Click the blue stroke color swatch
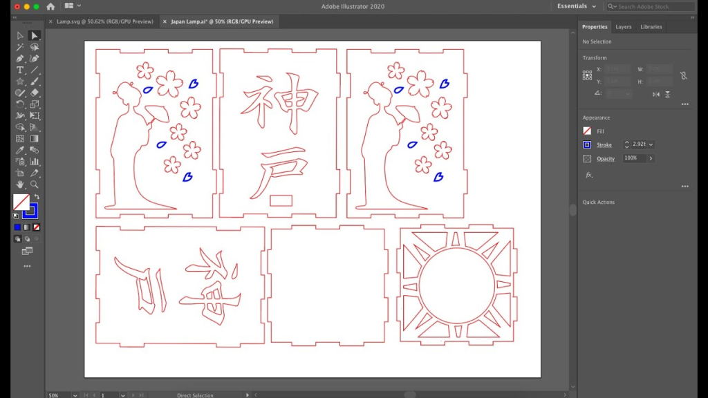 pyautogui.click(x=587, y=145)
